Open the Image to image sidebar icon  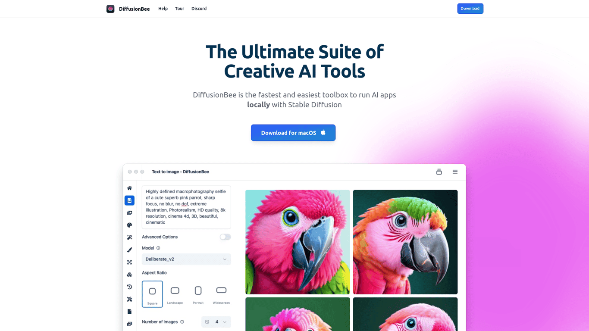coord(129,213)
